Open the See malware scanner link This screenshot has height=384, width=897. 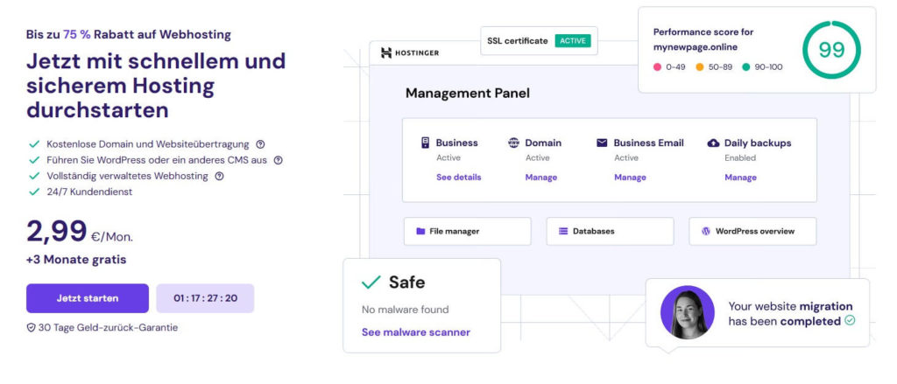point(415,332)
